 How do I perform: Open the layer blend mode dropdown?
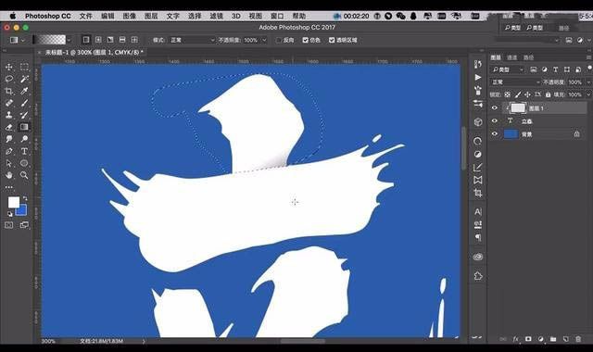tap(516, 82)
